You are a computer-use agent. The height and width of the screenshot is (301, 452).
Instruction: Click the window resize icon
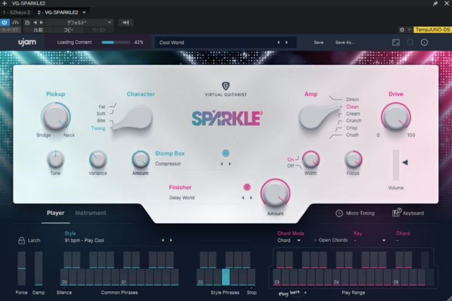click(395, 42)
